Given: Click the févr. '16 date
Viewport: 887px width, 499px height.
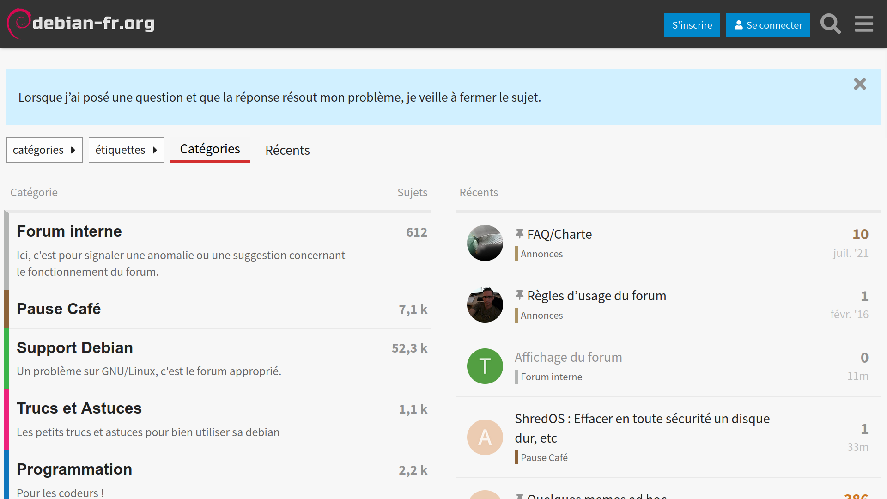Looking at the screenshot, I should coord(849,315).
